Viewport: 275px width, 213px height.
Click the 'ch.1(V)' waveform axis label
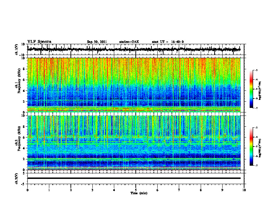tap(17, 49)
